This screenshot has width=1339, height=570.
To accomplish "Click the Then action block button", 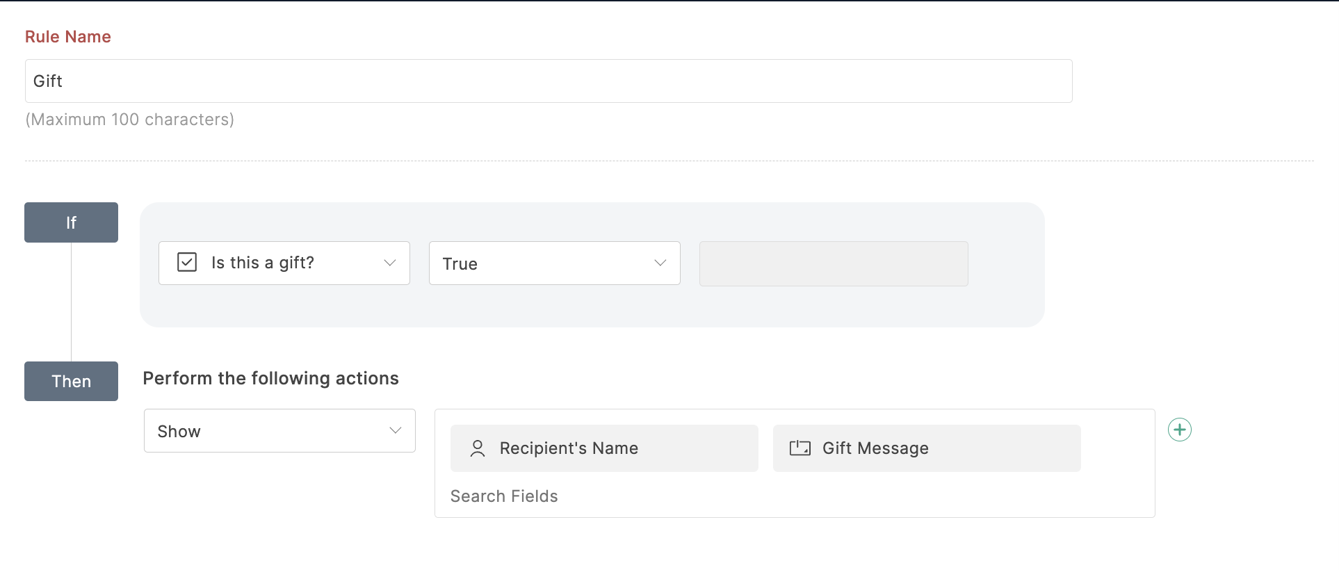I will point(71,381).
